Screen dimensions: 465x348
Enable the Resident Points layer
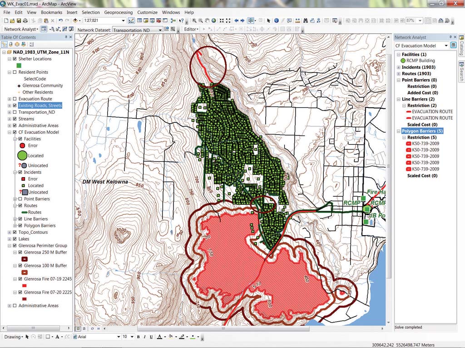[x=15, y=72]
